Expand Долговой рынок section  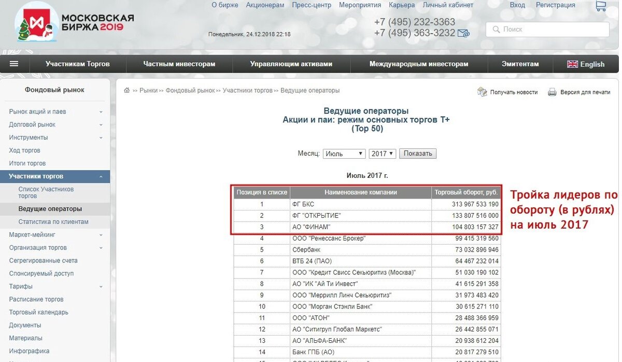[x=101, y=124]
